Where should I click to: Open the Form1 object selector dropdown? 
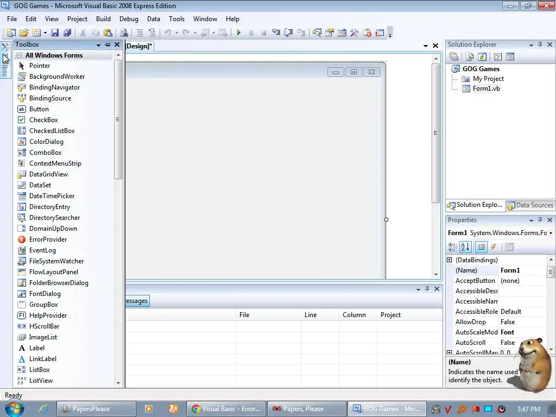551,233
